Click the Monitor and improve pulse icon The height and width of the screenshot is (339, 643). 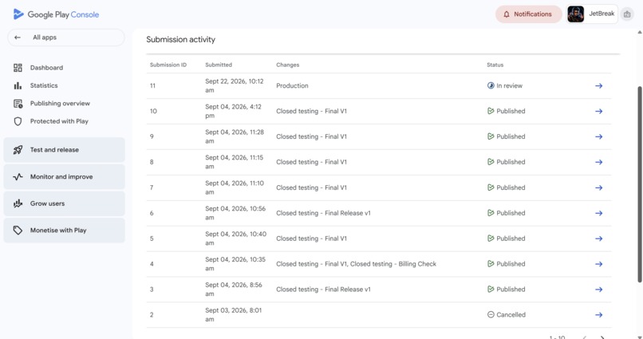point(18,176)
